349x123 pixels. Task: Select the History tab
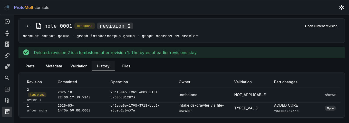(103, 66)
